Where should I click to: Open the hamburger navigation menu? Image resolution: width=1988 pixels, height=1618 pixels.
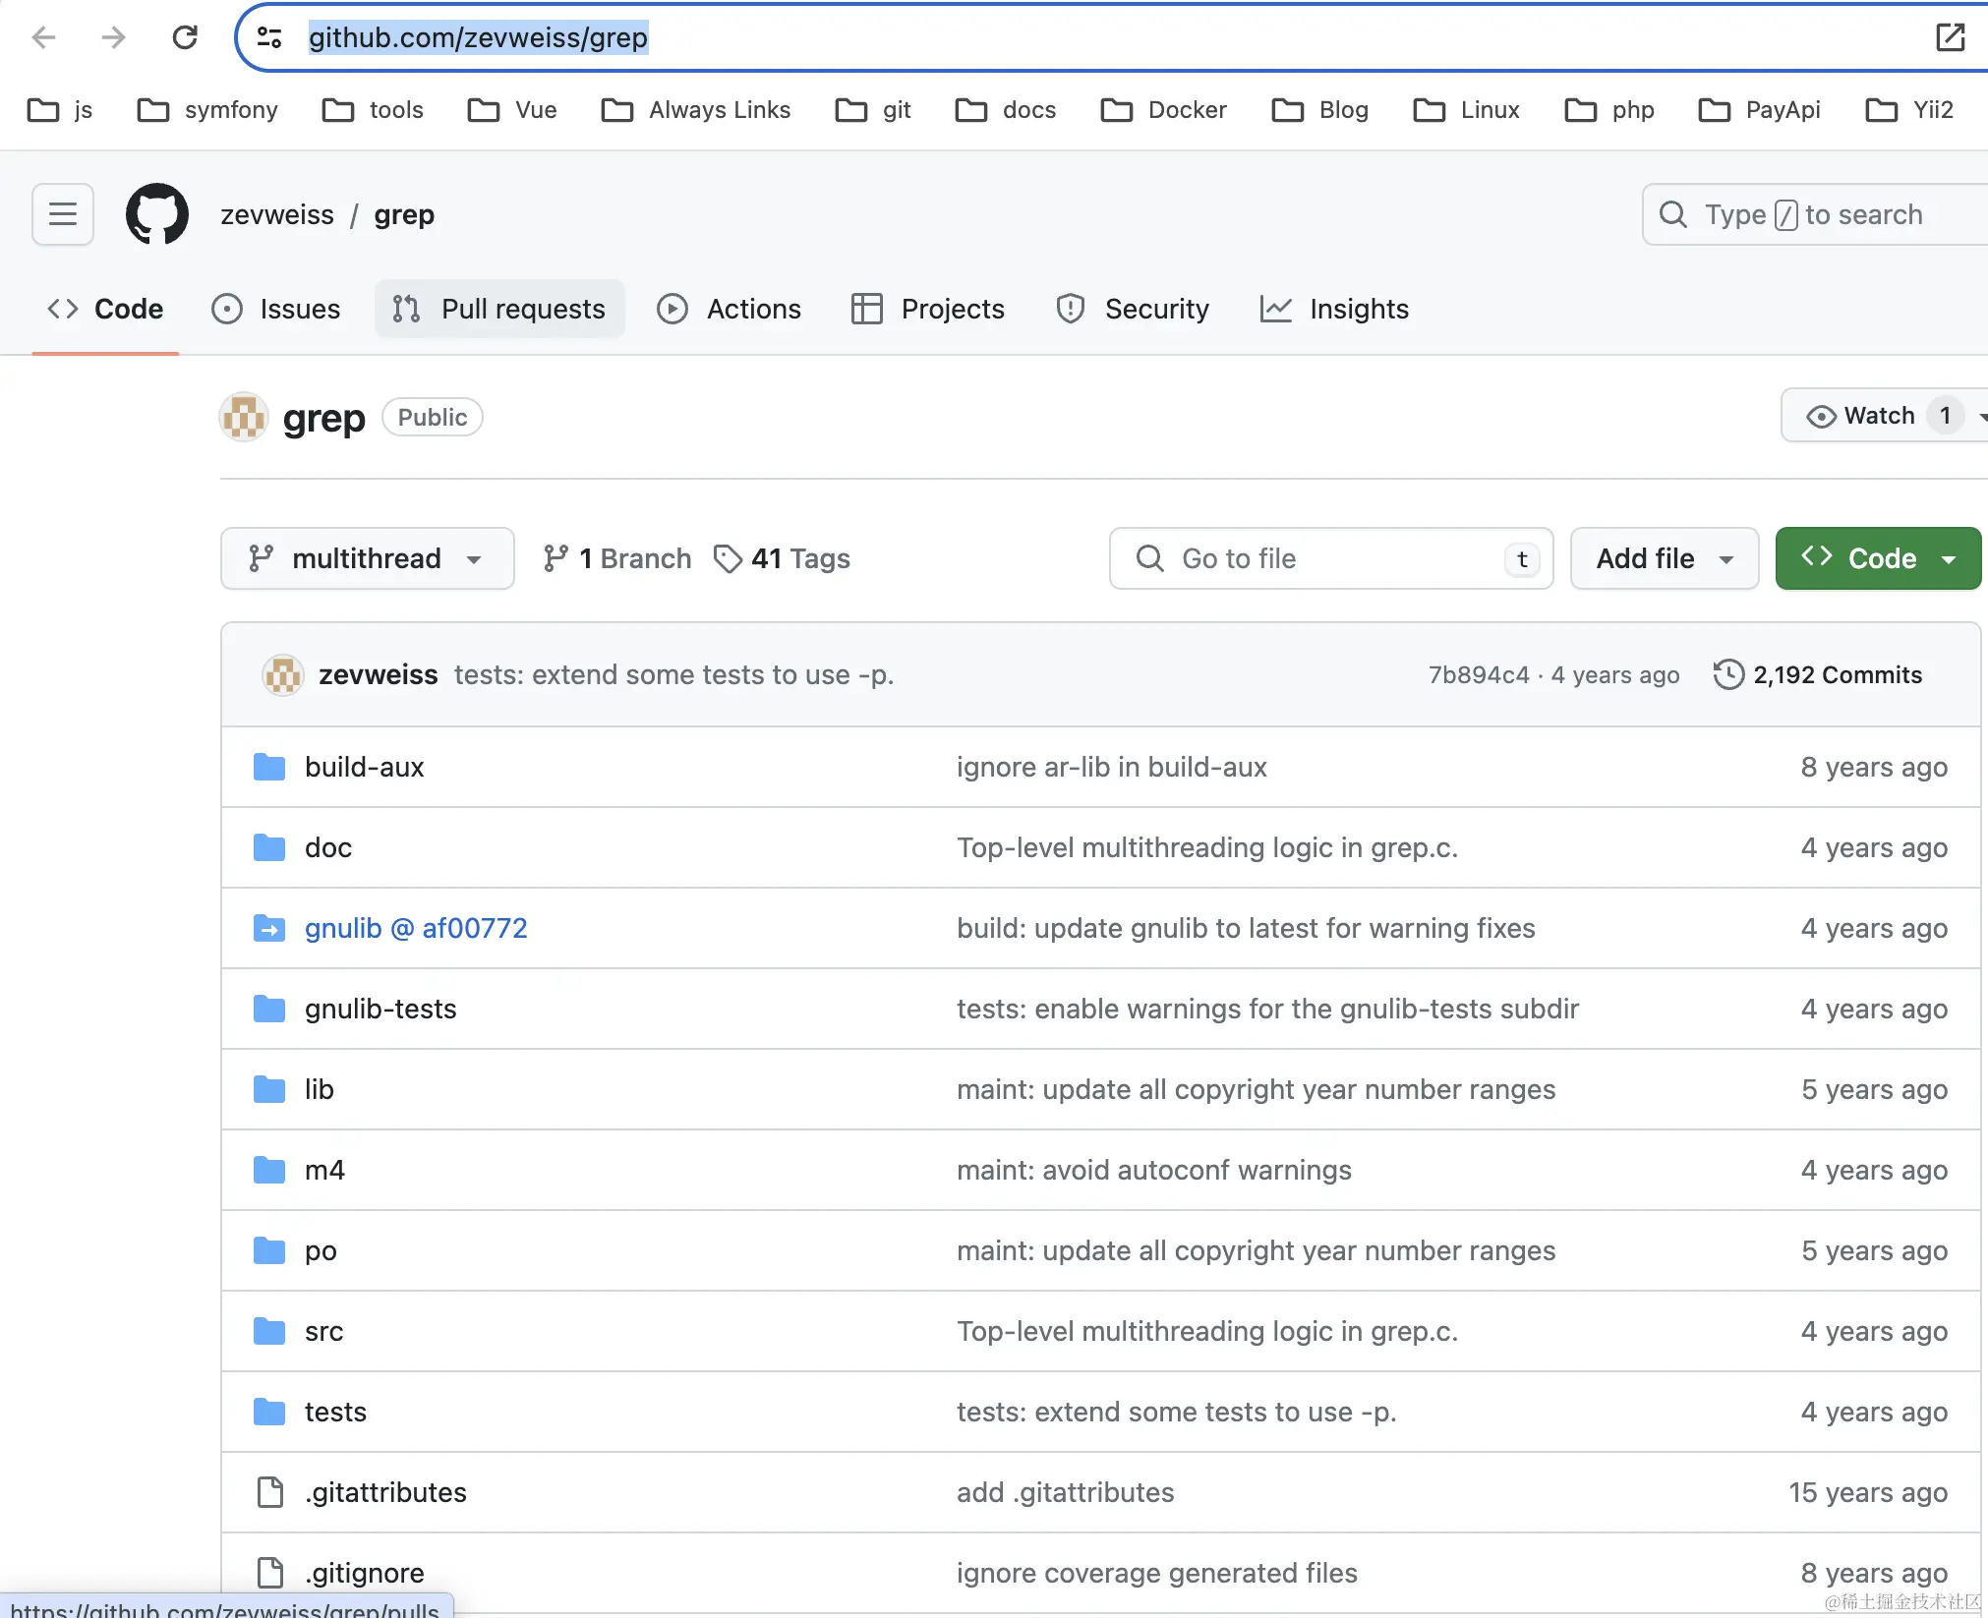(x=63, y=214)
